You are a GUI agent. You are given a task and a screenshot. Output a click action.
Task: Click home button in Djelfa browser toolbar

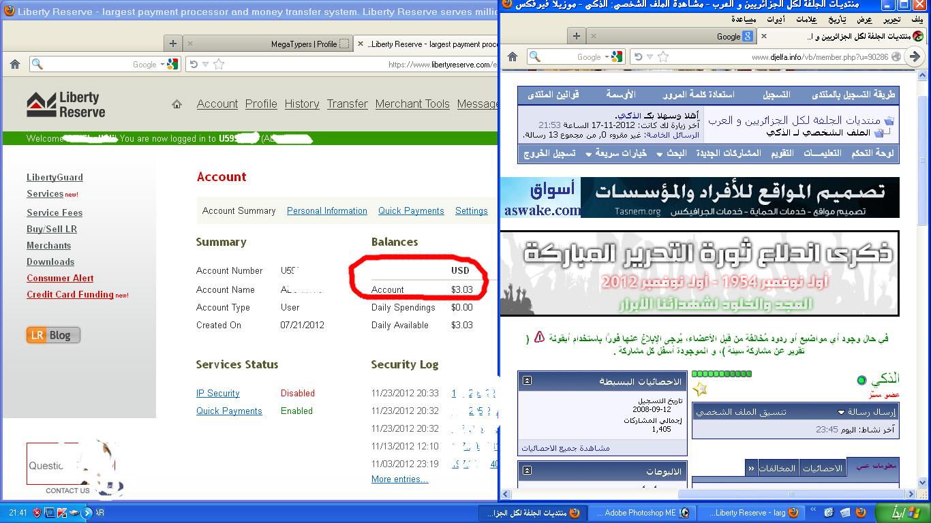(513, 57)
